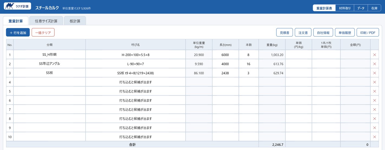Edit the L-90×90×7 name field
This screenshot has width=385, height=150.
coord(136,64)
